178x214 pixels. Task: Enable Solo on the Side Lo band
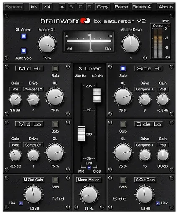pyautogui.click(x=123, y=124)
